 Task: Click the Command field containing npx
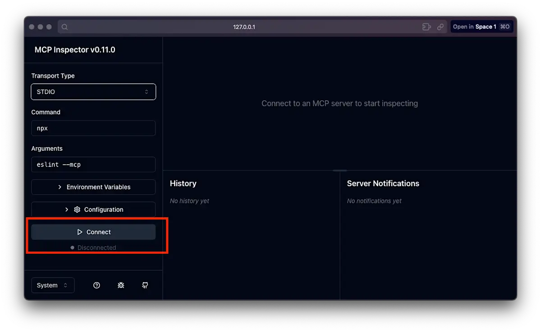pos(93,128)
